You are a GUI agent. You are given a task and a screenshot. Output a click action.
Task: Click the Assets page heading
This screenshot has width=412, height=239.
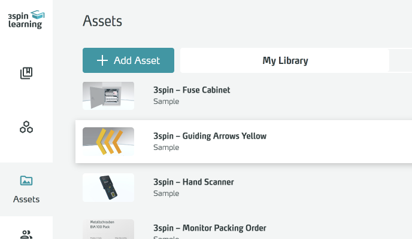pos(102,22)
